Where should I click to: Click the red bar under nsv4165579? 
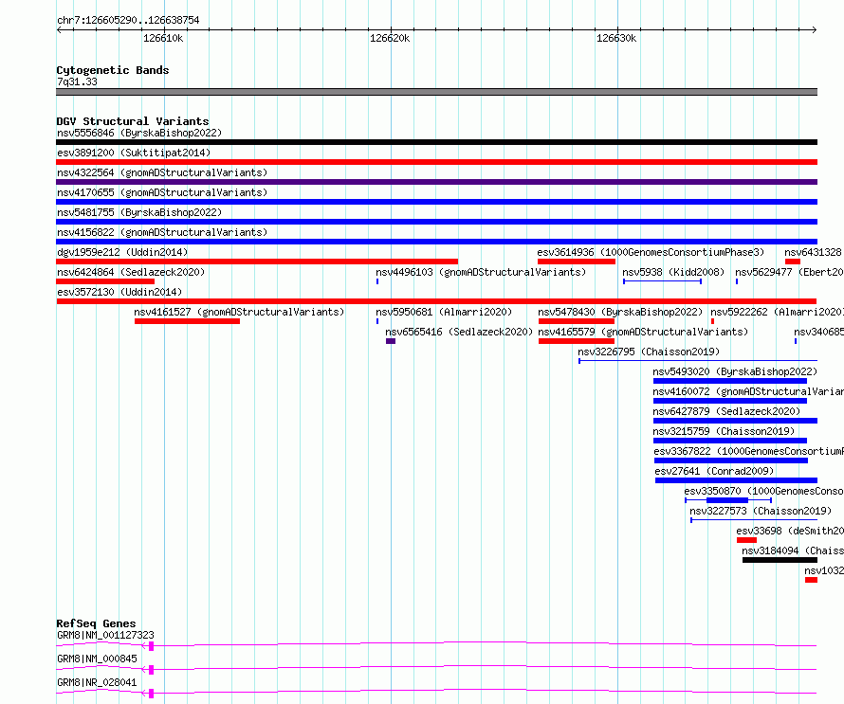[x=576, y=341]
